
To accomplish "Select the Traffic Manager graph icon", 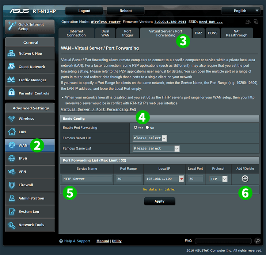I will pos(11,80).
